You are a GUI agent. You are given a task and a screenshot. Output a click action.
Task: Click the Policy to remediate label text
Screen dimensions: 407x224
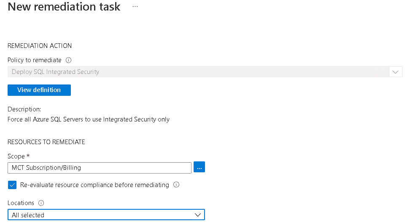click(35, 60)
